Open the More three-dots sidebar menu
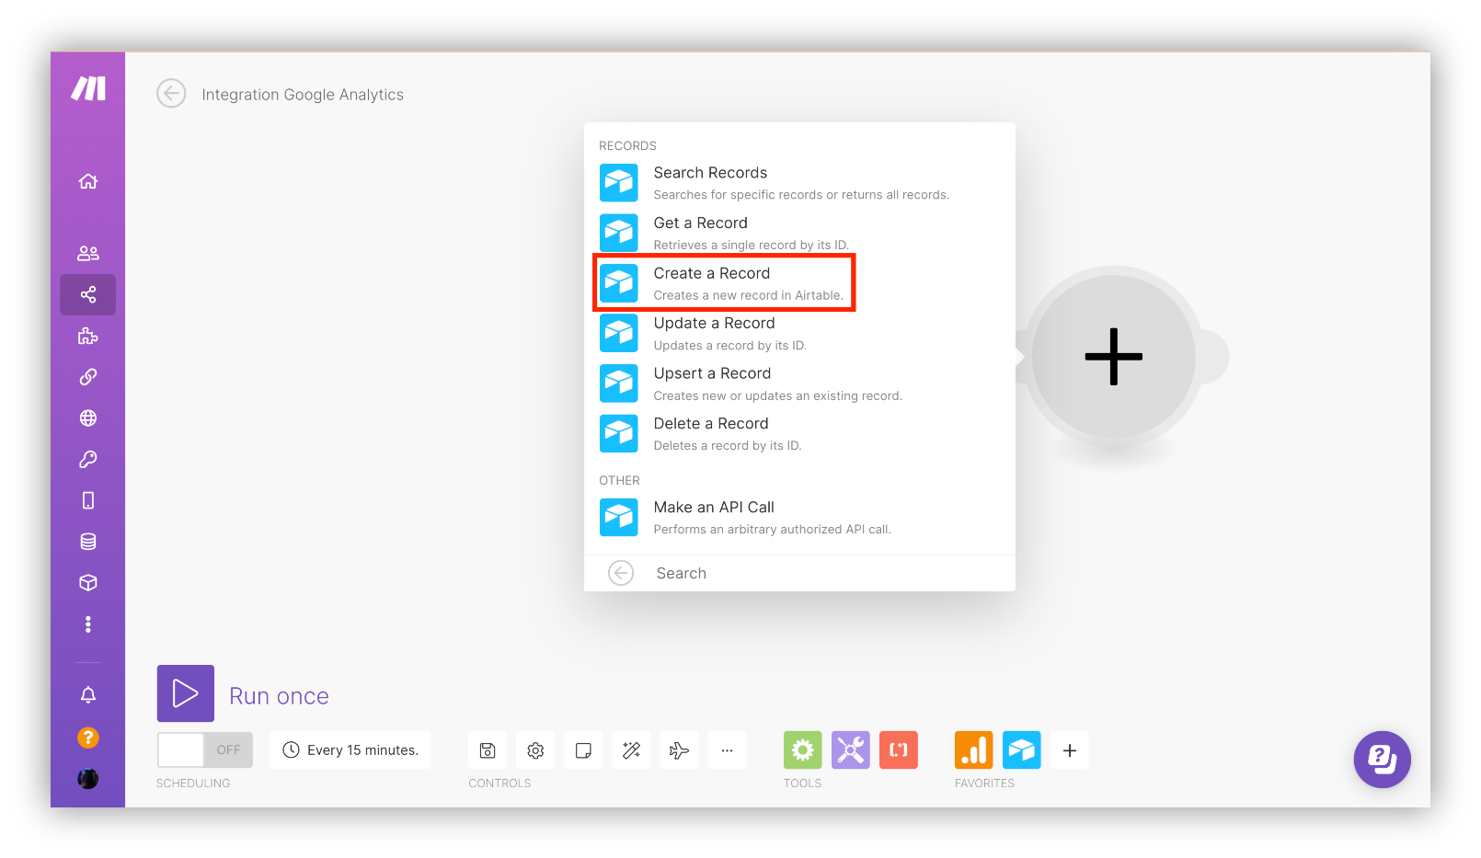The image size is (1481, 858). pyautogui.click(x=88, y=624)
